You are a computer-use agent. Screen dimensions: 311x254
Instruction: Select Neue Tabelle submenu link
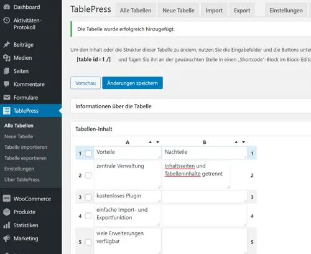tap(19, 136)
